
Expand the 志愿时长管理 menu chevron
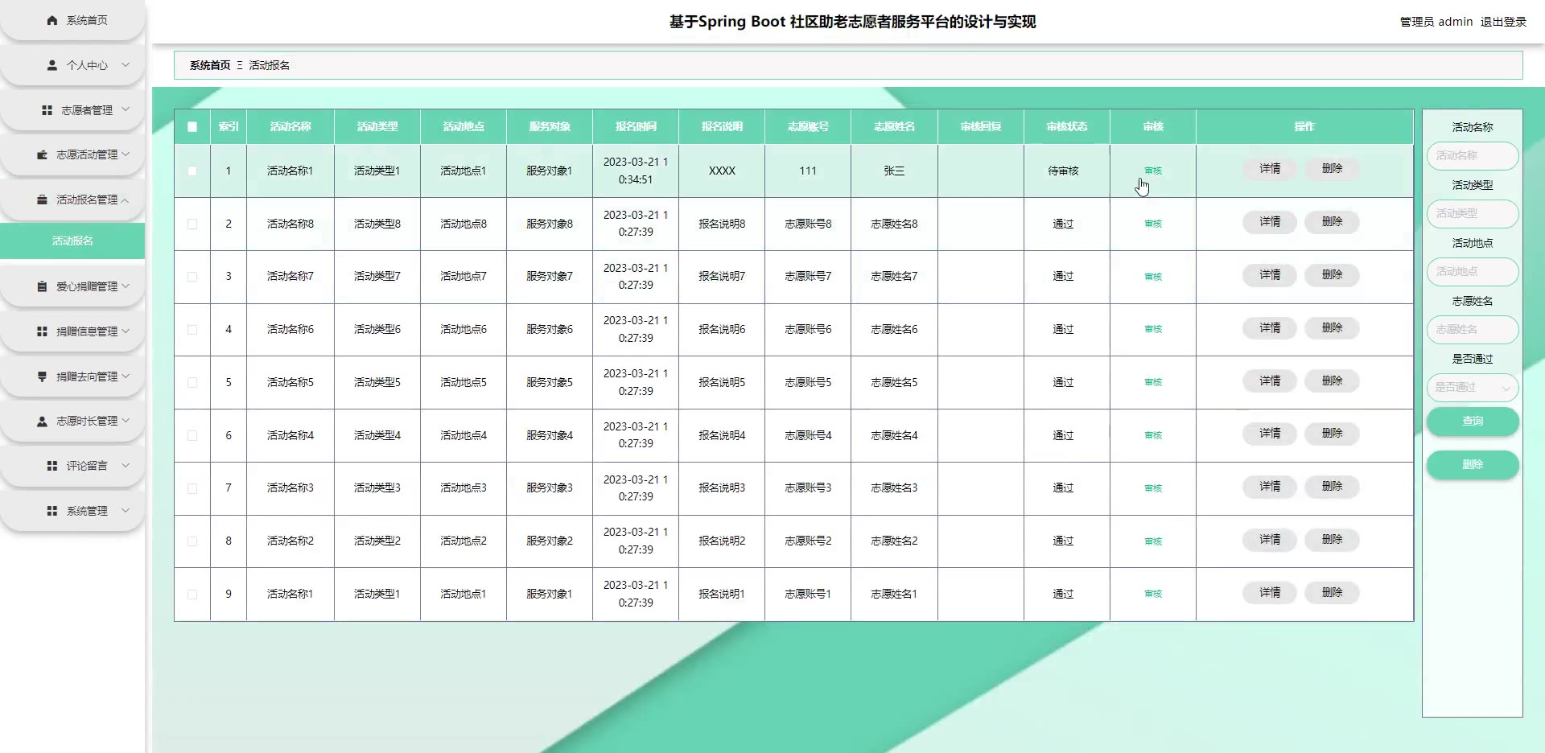coord(126,421)
